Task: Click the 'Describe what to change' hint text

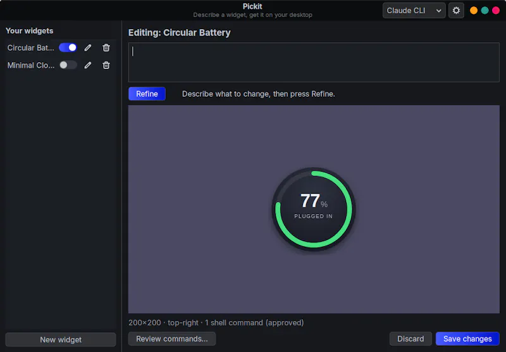Action: 259,94
